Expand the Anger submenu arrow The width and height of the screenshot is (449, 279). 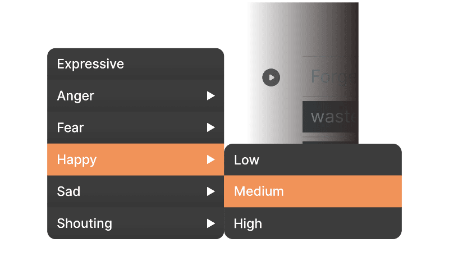211,96
